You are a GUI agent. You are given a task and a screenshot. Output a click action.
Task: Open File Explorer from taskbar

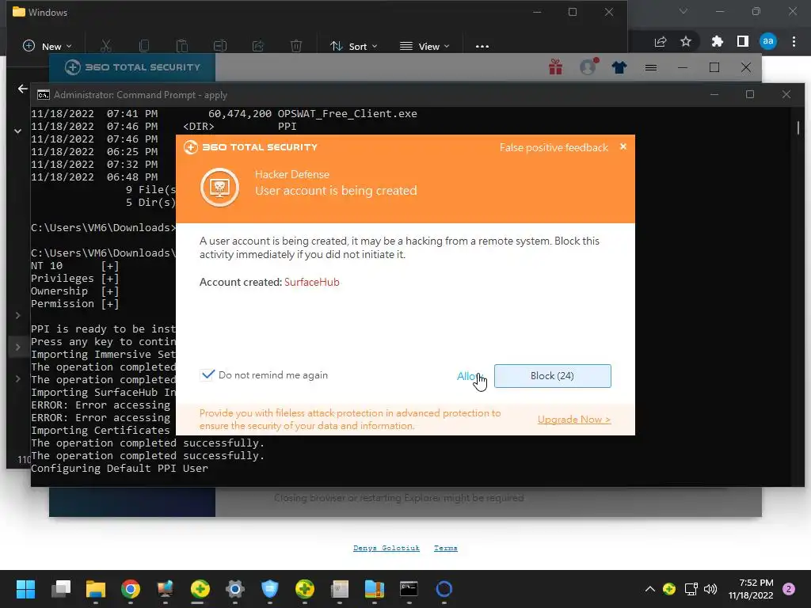[x=96, y=589]
